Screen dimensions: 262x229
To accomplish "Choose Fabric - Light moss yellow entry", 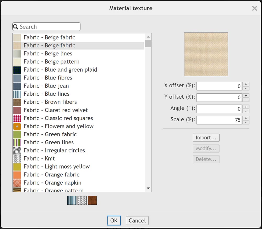I will click(x=57, y=167).
